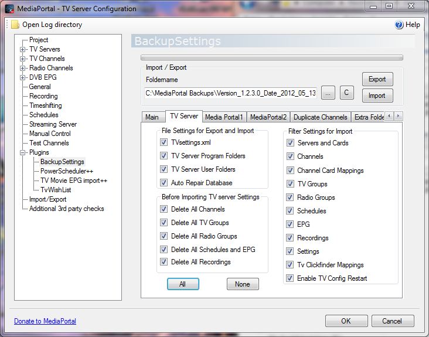Disable Enable TV Config Restart
The width and height of the screenshot is (429, 337).
coord(290,278)
